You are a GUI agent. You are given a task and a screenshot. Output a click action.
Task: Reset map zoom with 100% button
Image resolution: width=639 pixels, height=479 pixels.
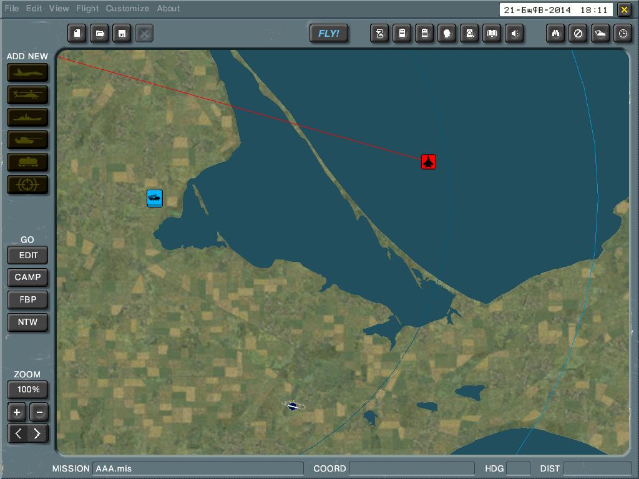pyautogui.click(x=27, y=390)
